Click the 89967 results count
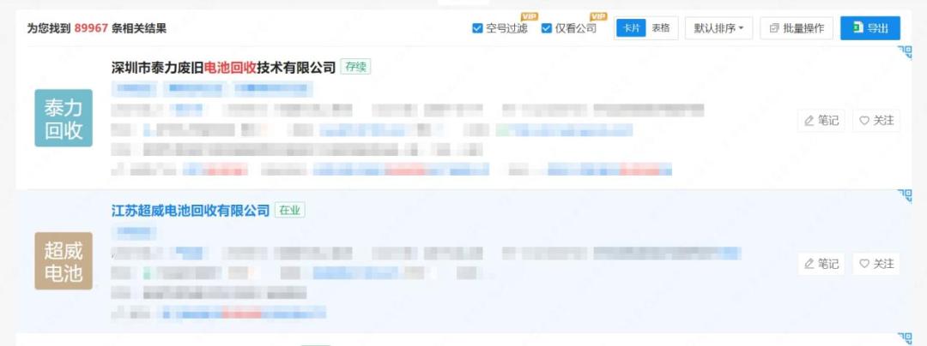 click(91, 28)
